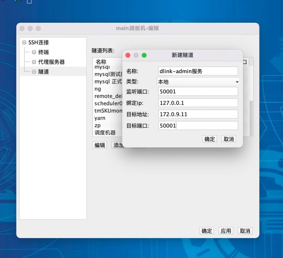The height and width of the screenshot is (258, 283).
Task: Click the node icon beside 终端
Action: pos(34,52)
